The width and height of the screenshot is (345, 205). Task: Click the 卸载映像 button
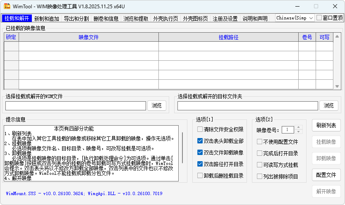(x=326, y=158)
